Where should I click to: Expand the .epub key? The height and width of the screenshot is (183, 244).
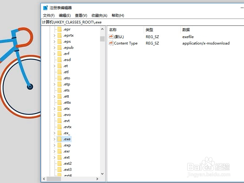pyautogui.click(x=55, y=48)
